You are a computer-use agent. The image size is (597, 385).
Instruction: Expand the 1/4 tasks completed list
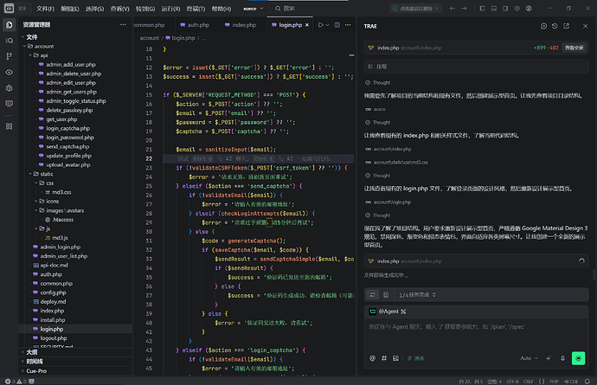417,295
